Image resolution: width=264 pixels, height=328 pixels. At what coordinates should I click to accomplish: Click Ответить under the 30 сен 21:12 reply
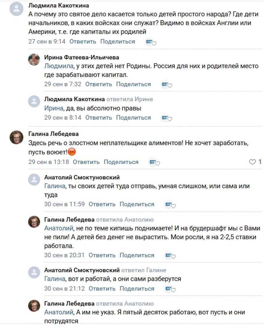point(102,289)
